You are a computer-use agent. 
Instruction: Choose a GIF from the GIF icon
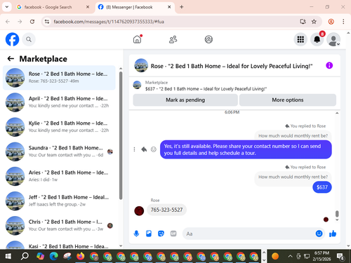[173, 234]
